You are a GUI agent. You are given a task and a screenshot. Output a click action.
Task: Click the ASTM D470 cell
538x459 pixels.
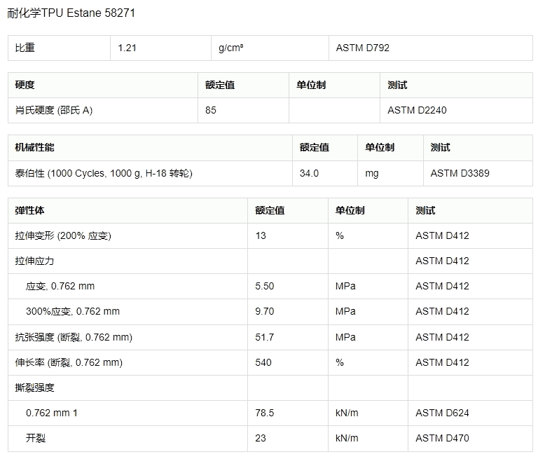click(442, 438)
